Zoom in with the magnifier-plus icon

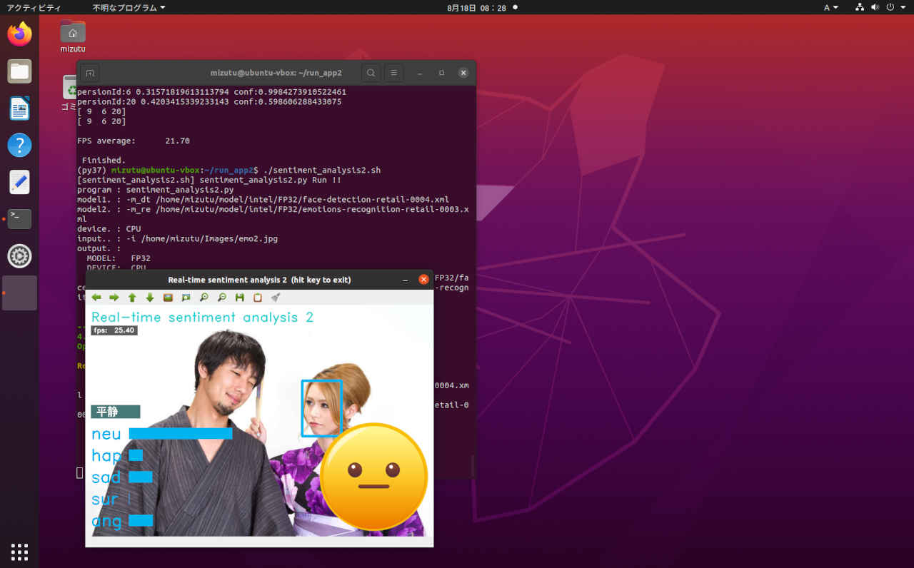[204, 298]
